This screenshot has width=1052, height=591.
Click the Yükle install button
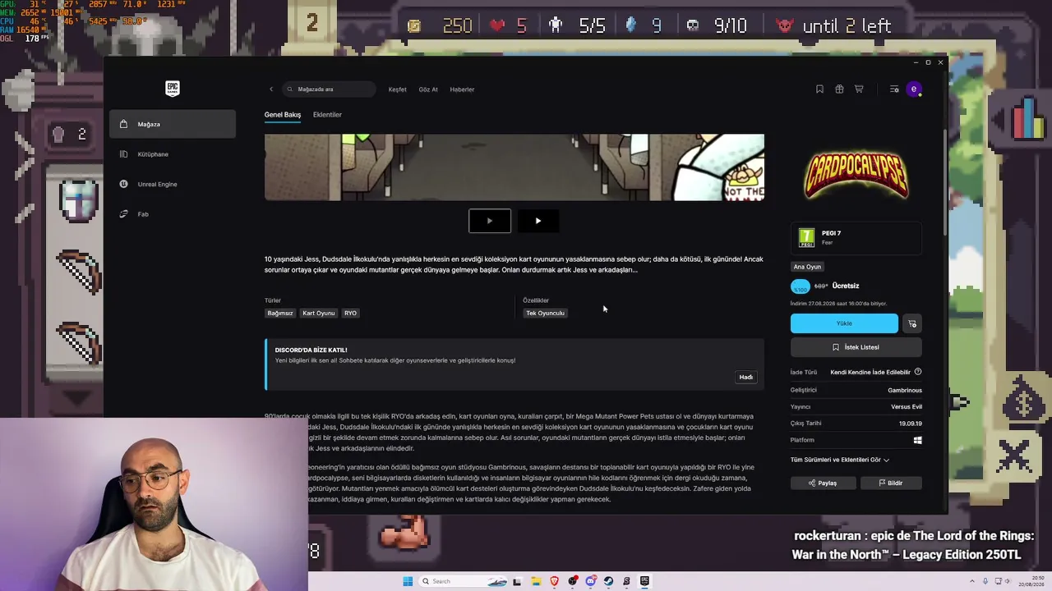844,323
